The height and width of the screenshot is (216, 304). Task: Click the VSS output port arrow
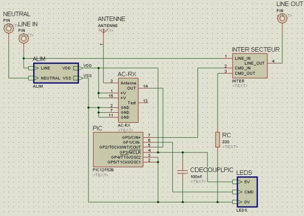click(78, 78)
